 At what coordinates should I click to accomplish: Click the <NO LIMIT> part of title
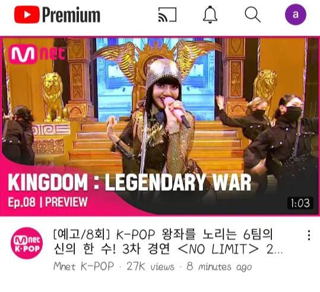click(x=218, y=249)
